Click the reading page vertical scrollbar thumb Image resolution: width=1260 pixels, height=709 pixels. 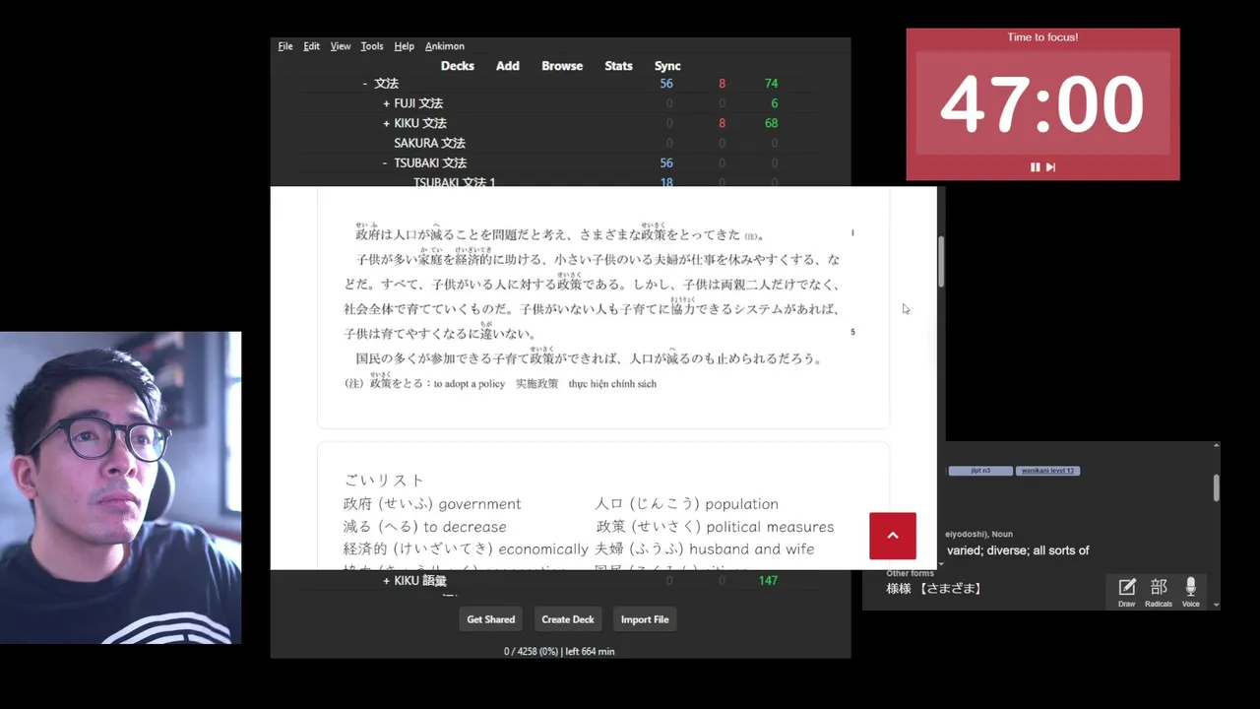point(941,262)
